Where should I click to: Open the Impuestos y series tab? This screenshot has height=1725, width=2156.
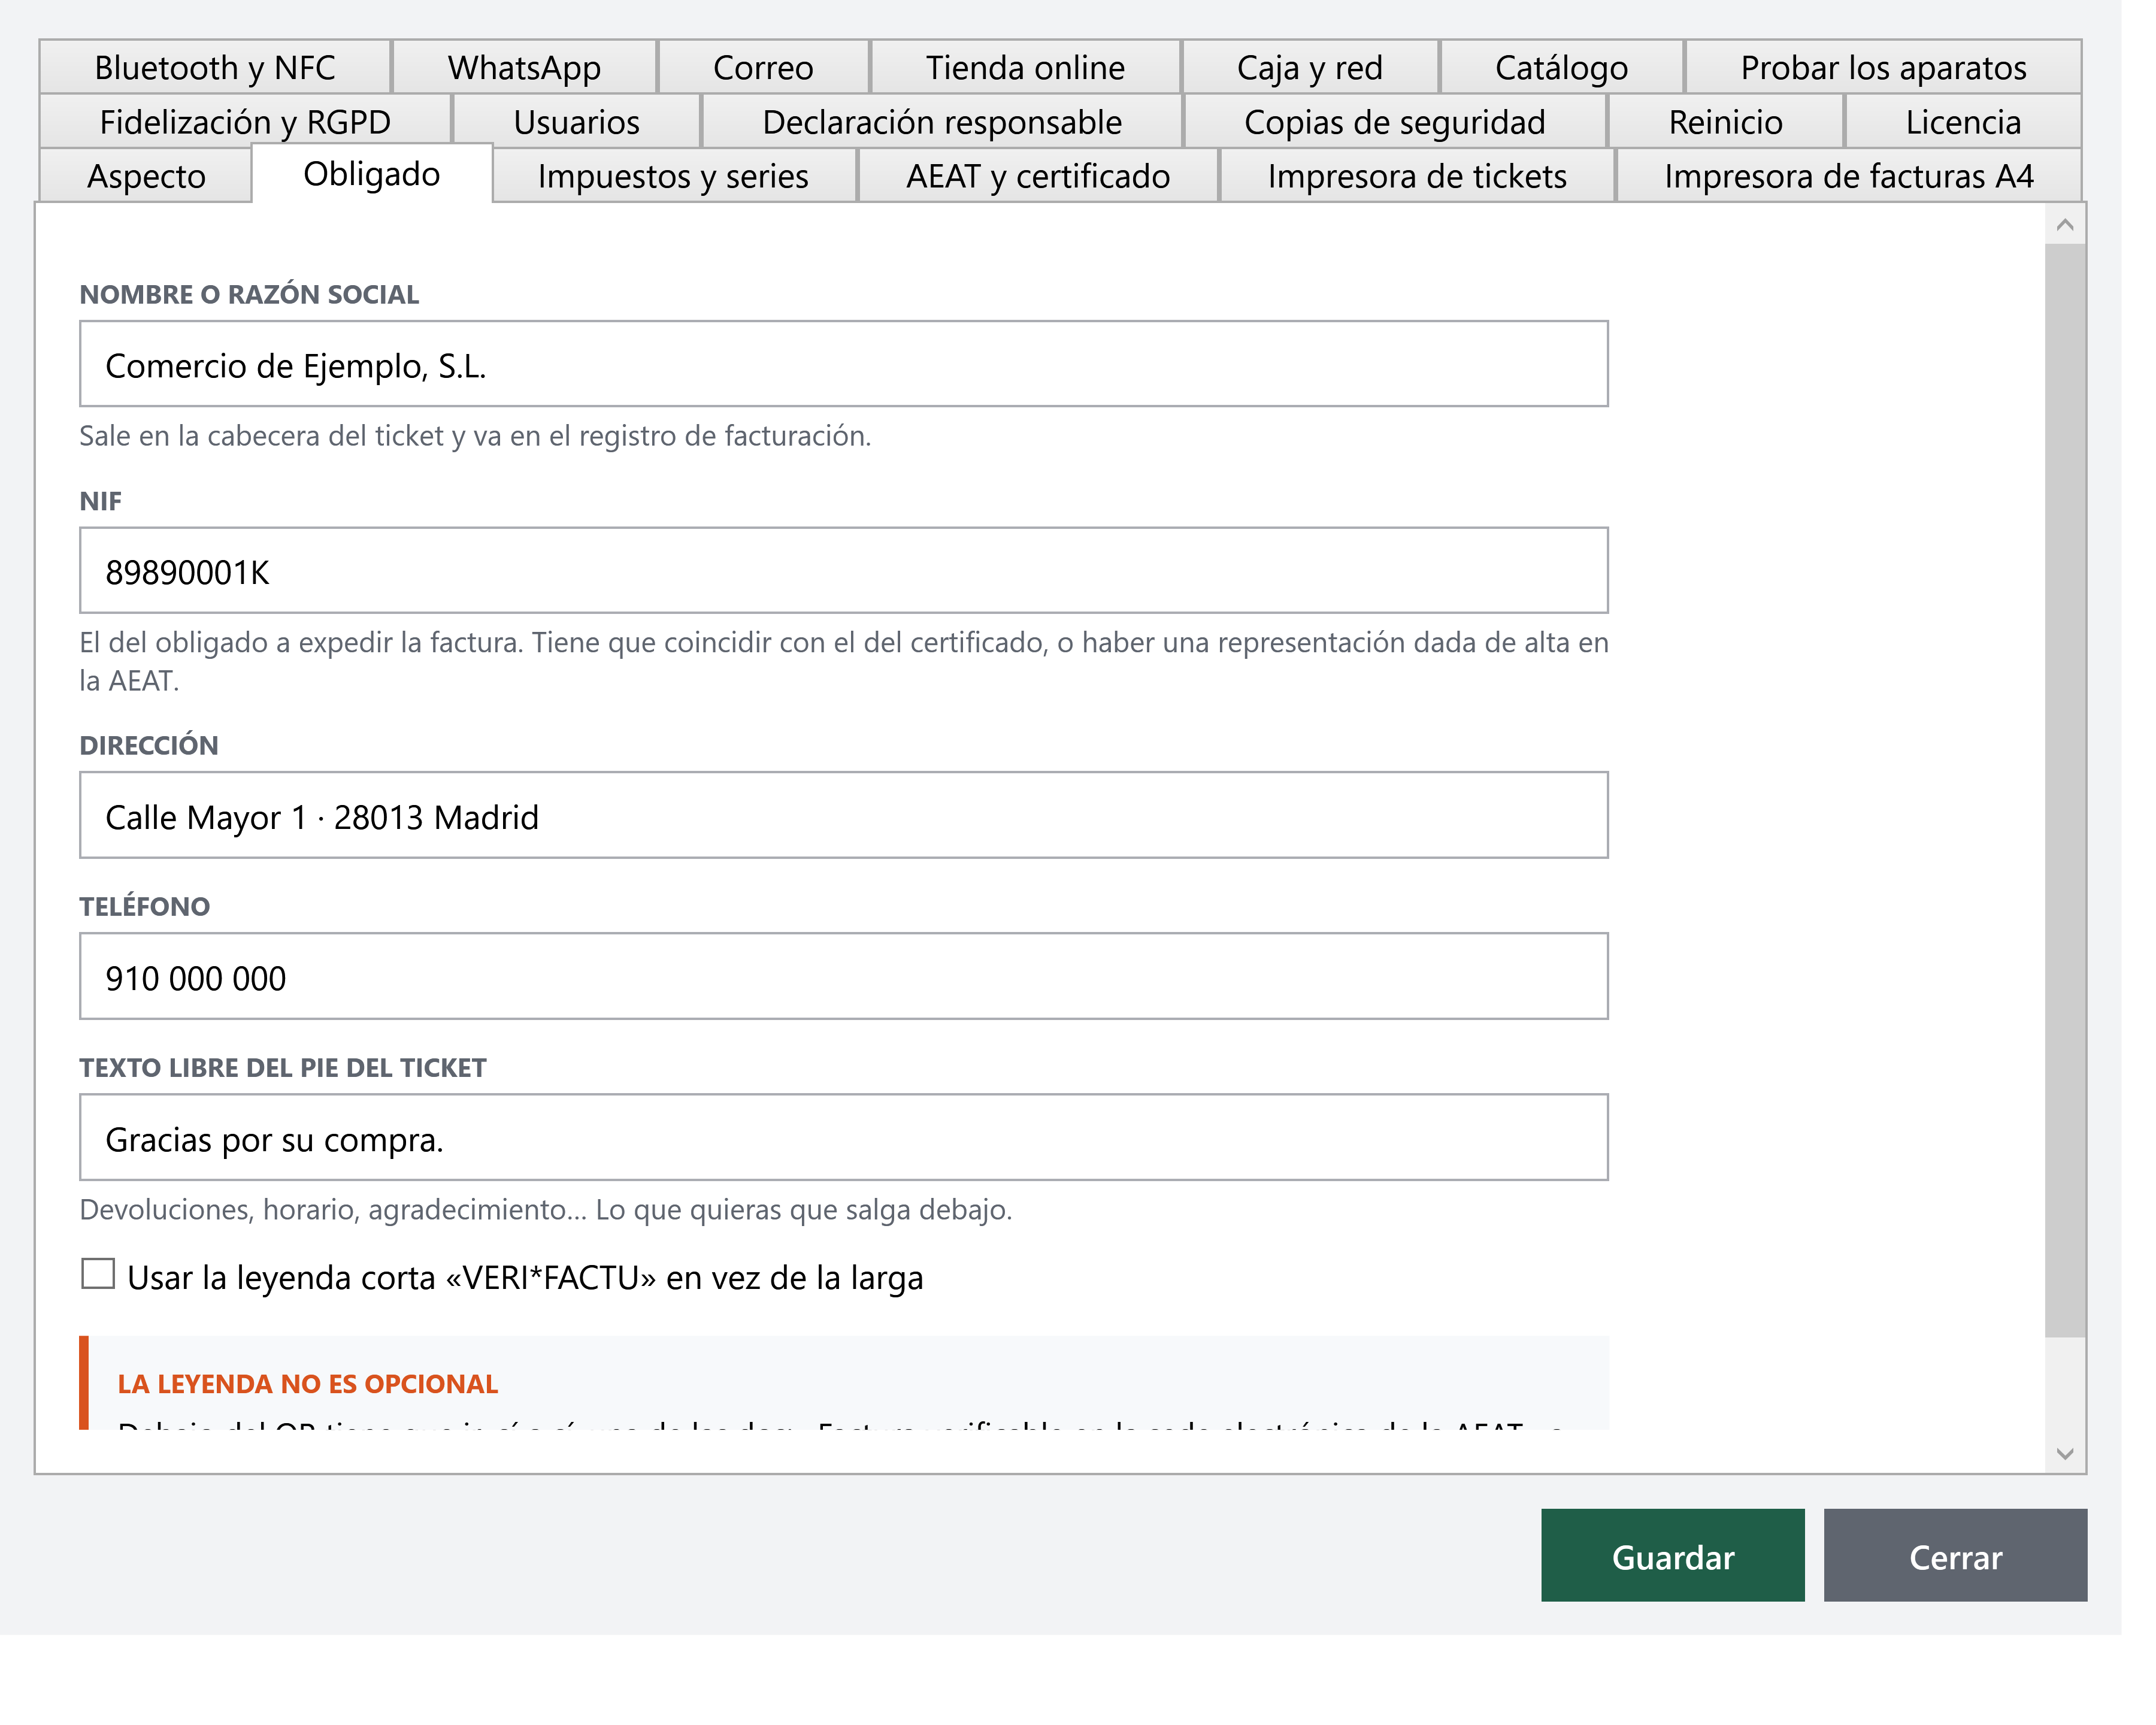pyautogui.click(x=674, y=176)
